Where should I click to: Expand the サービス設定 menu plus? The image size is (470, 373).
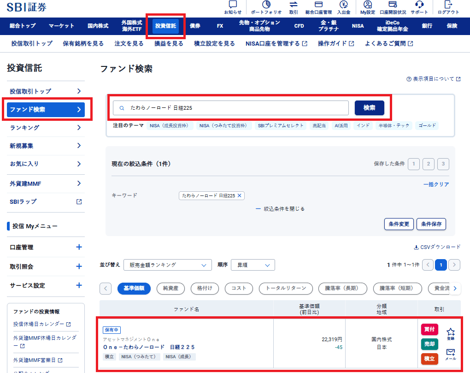[79, 285]
